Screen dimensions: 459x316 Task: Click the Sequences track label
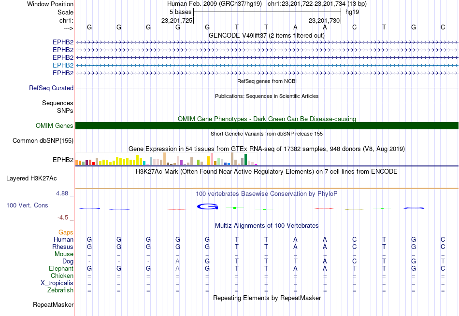pyautogui.click(x=57, y=103)
